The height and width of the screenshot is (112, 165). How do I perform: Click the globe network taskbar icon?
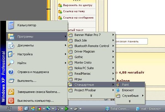click(x=48, y=109)
